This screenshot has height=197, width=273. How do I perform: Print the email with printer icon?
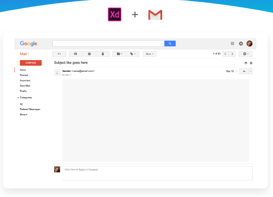click(246, 63)
